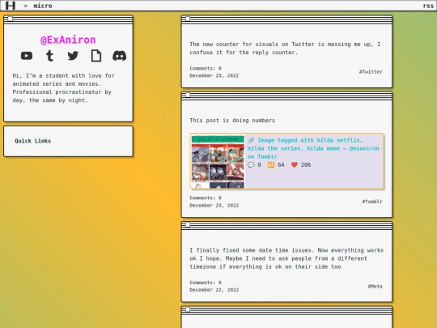Click the December 22, 2022 date
The height and width of the screenshot is (328, 437).
[x=214, y=290]
